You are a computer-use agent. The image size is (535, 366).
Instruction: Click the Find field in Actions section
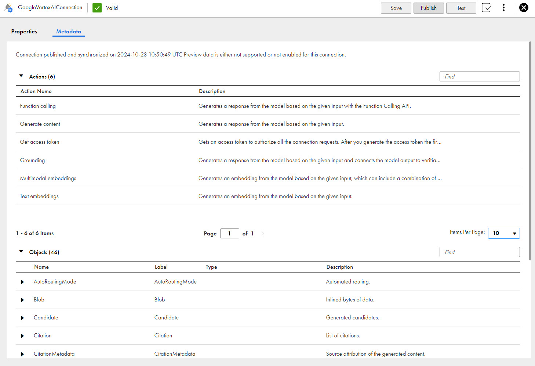(480, 76)
